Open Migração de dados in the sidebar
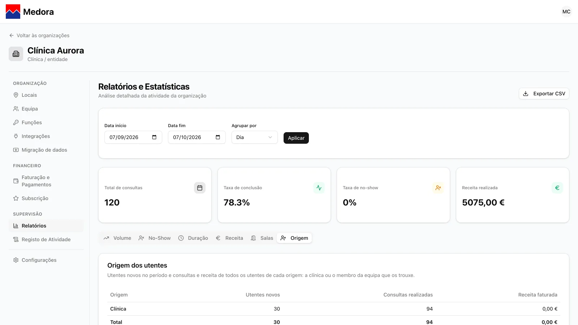 [x=46, y=150]
